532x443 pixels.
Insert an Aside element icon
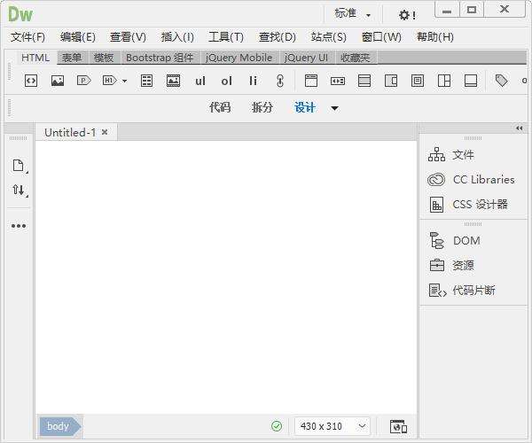[391, 81]
